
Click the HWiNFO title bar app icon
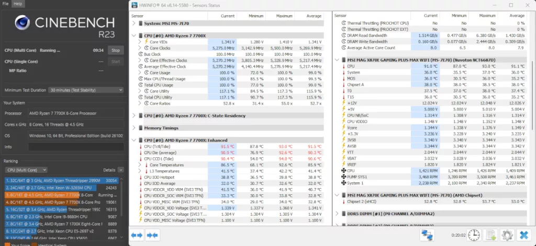tap(135, 5)
